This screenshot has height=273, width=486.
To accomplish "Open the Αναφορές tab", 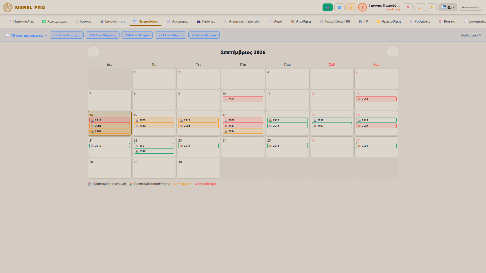I will click(x=178, y=21).
